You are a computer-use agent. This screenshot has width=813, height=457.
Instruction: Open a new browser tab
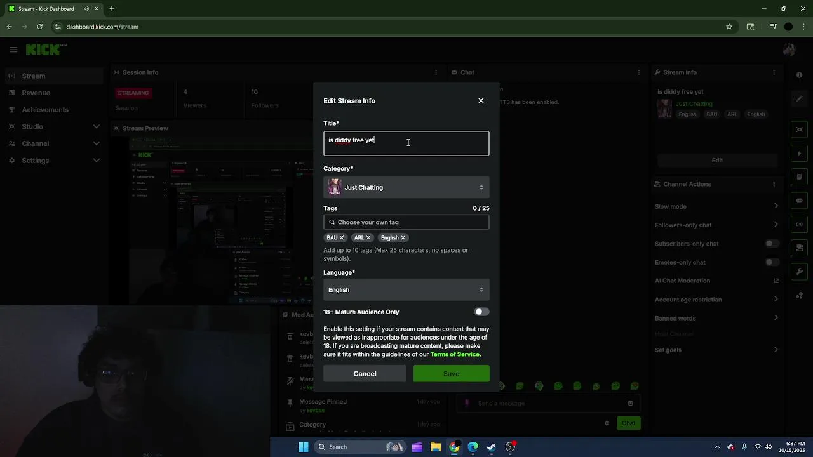pyautogui.click(x=112, y=9)
